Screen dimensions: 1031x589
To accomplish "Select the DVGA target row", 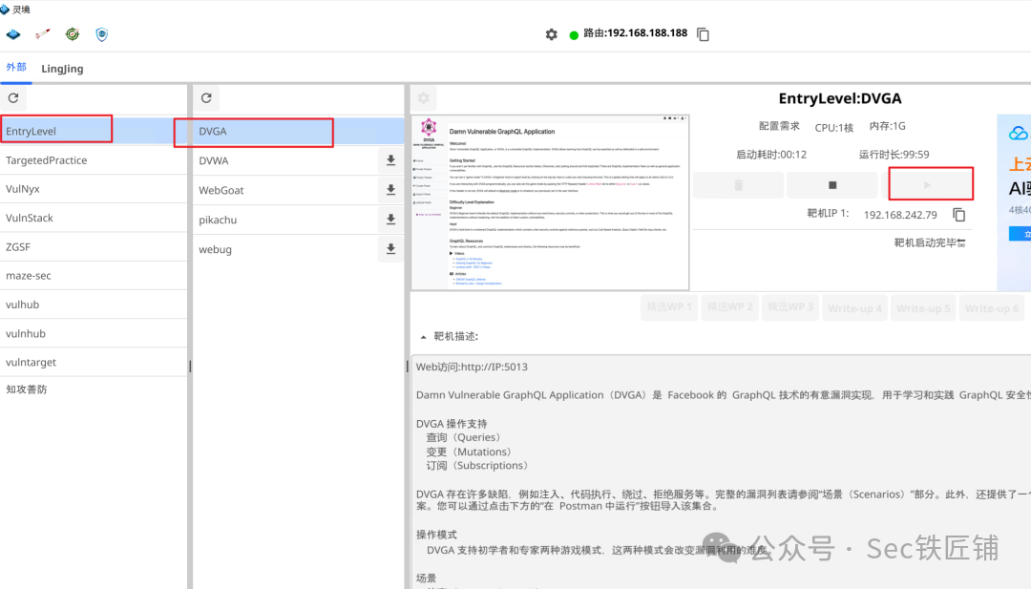I will tap(299, 131).
